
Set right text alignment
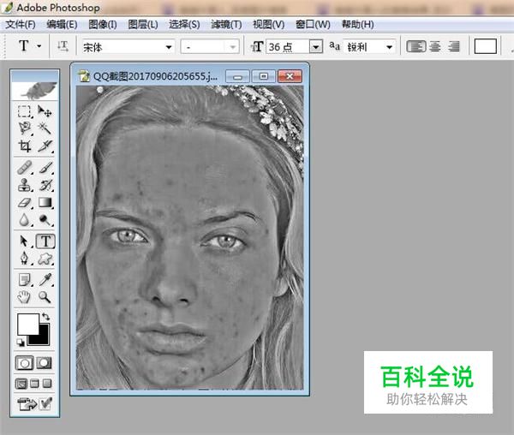point(454,46)
